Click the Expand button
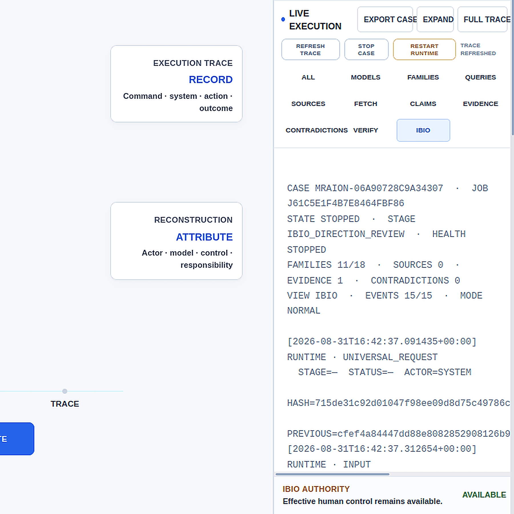Viewport: 514px width, 514px height. click(x=435, y=19)
